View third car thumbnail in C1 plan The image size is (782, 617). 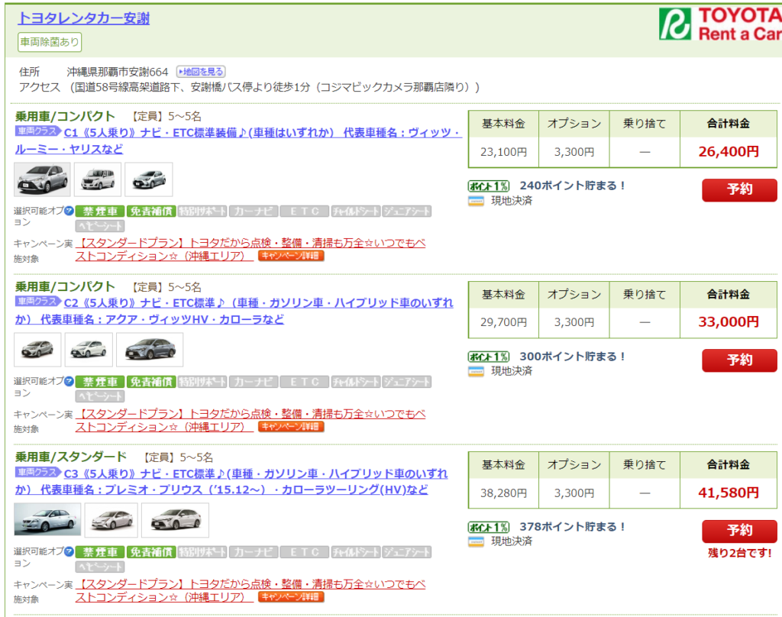(149, 179)
